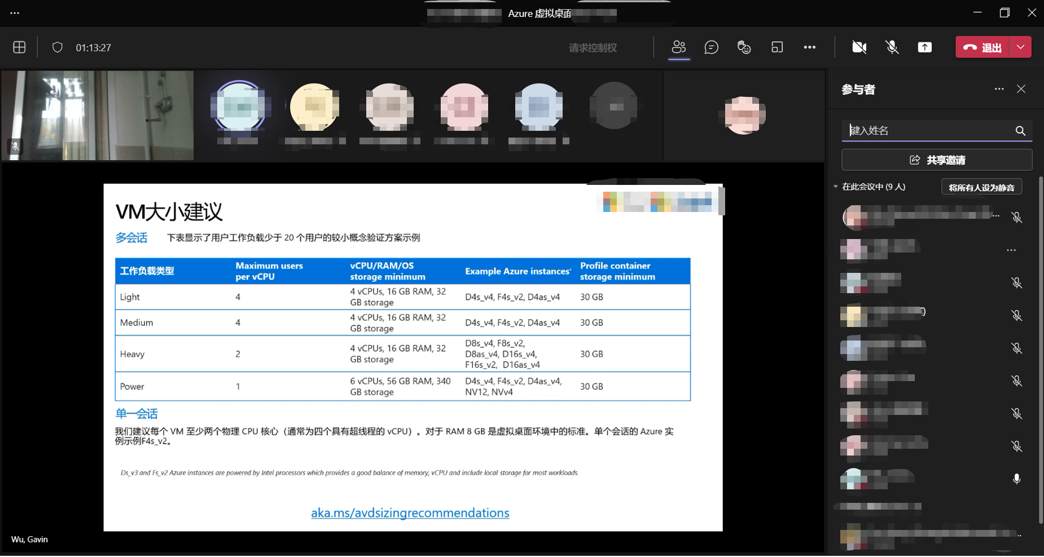
Task: Share content with the share tray icon
Action: (925, 47)
